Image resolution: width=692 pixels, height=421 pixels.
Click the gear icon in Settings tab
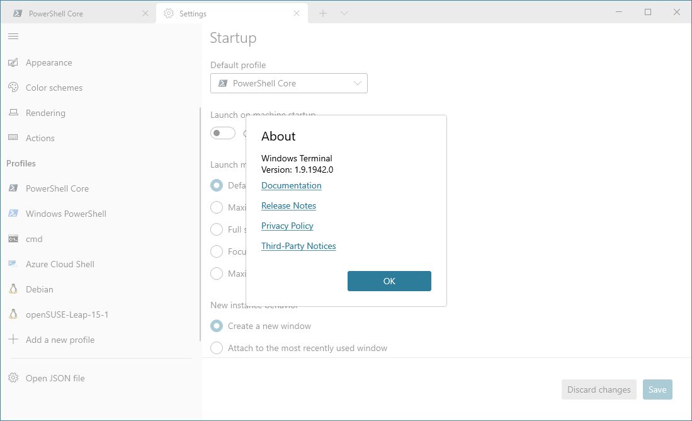click(169, 13)
